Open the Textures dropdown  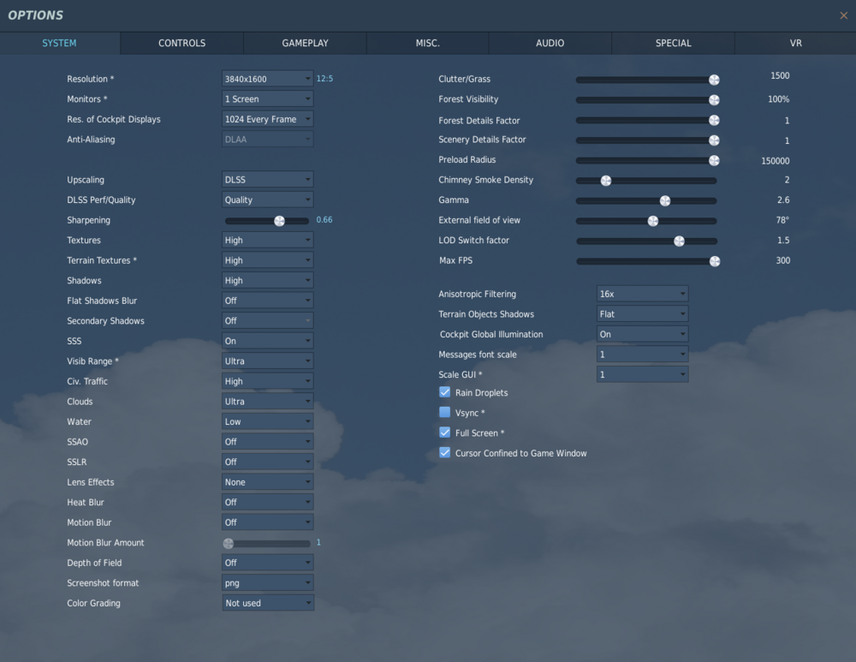(x=267, y=241)
